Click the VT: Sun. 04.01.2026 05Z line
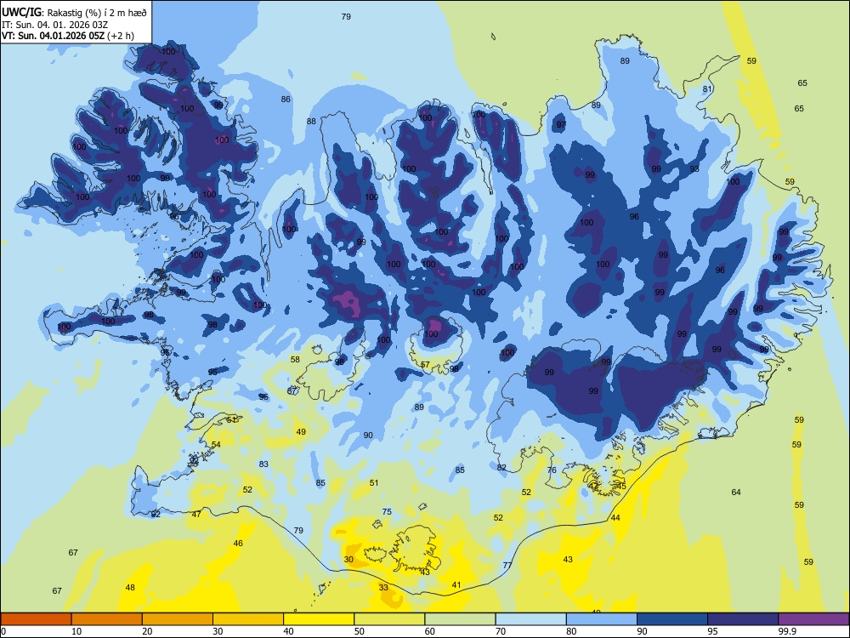 (x=68, y=36)
